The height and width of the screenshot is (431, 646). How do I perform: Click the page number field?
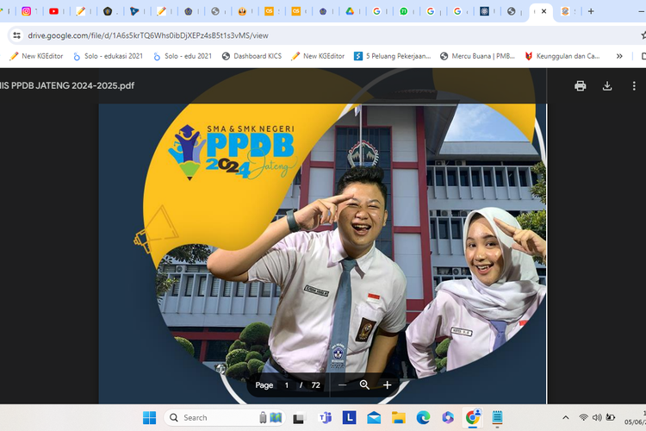point(287,385)
